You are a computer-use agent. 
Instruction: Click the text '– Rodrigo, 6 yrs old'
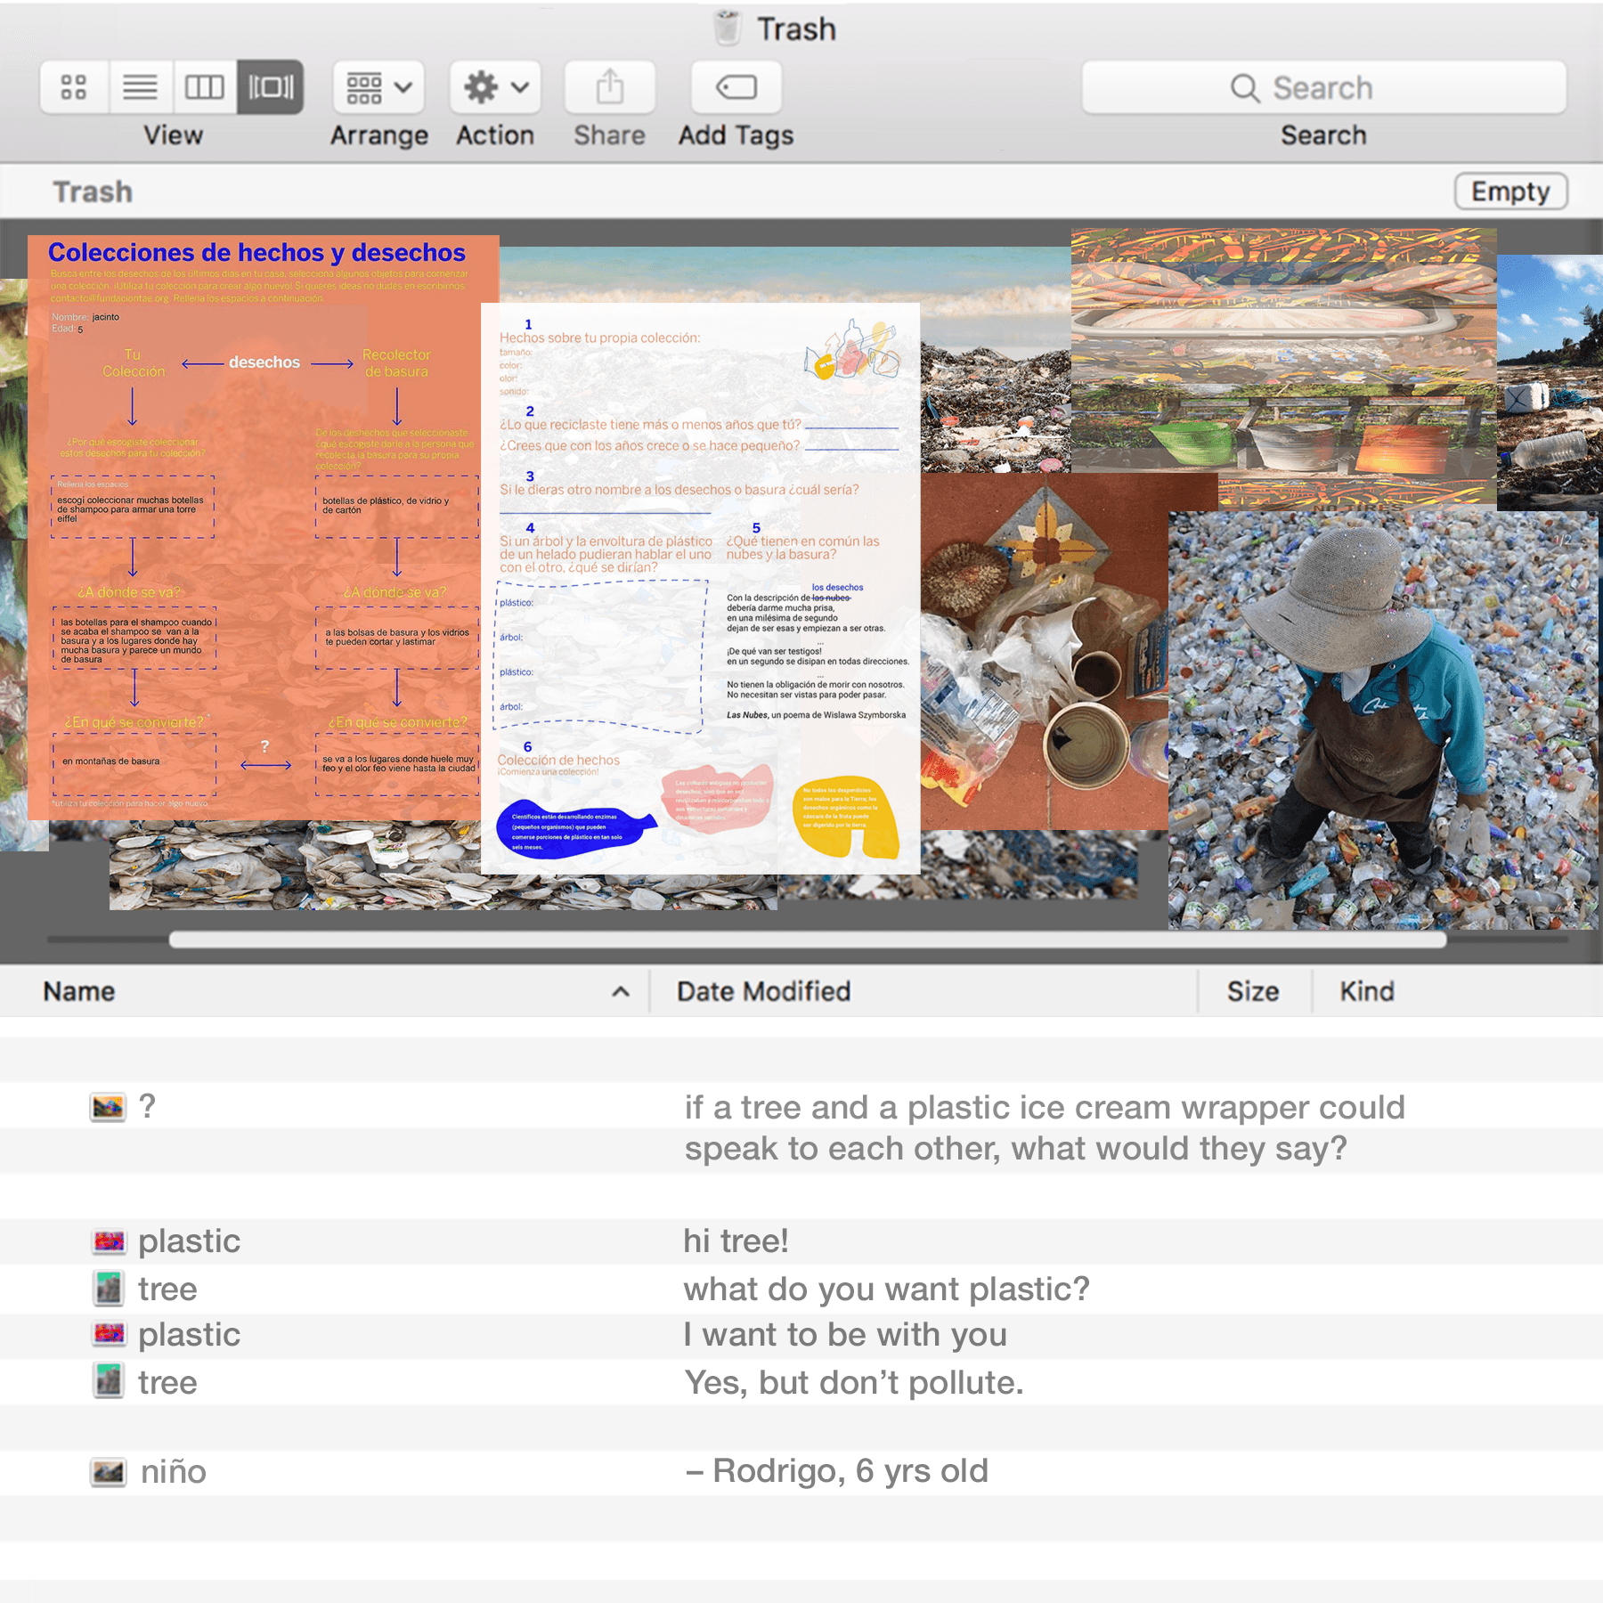pos(837,1471)
